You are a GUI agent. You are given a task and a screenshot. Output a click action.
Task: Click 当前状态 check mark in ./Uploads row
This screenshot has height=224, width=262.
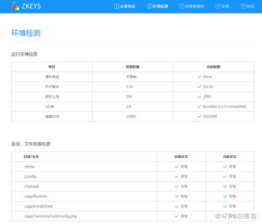[225, 186]
